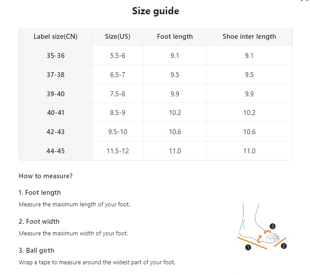Select the Size(US) column header
310x275 pixels.
[x=117, y=37]
